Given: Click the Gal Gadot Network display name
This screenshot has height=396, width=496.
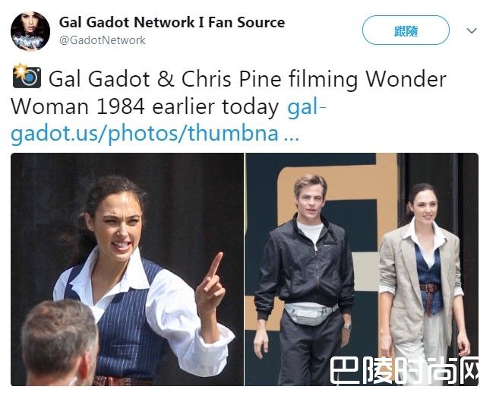Looking at the screenshot, I should (x=172, y=22).
